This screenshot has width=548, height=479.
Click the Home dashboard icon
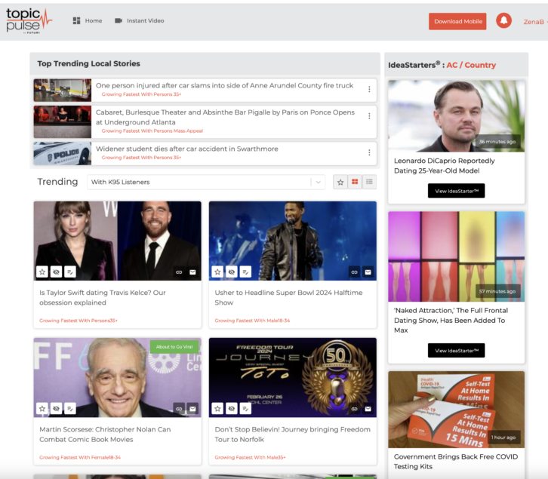pos(76,20)
